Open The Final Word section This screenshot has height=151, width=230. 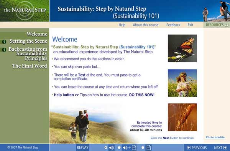click(x=30, y=66)
